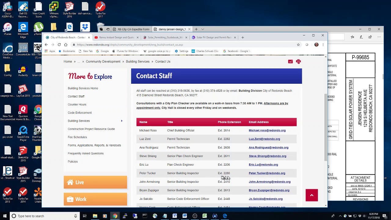Bookmark this page with the star icon
The image size is (391, 220).
point(298,45)
